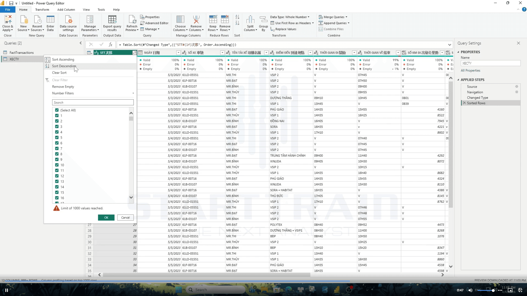The height and width of the screenshot is (296, 527).
Task: Switch to the Add Column tab
Action: (66, 10)
